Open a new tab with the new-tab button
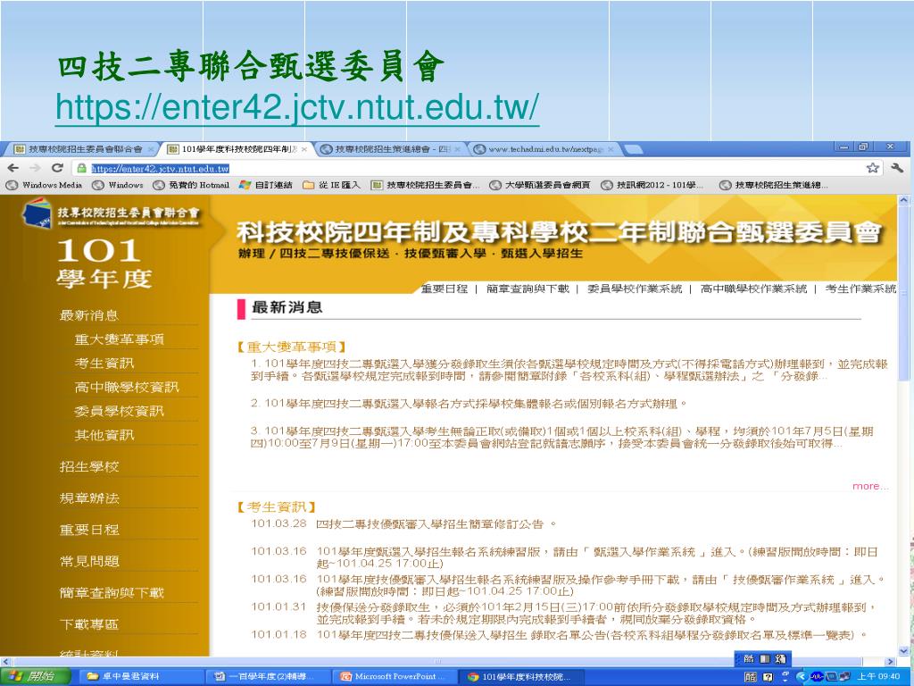914x686 pixels. pyautogui.click(x=634, y=149)
